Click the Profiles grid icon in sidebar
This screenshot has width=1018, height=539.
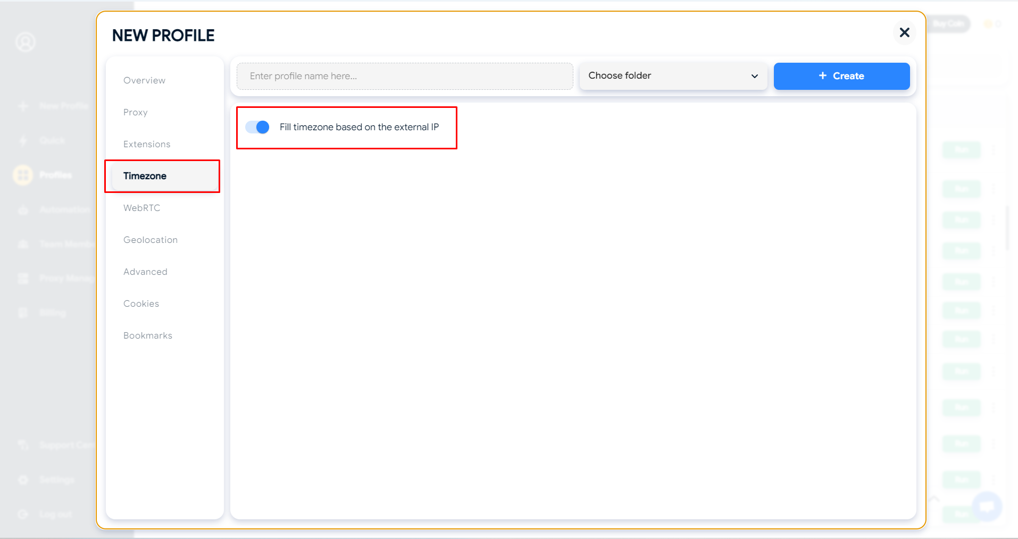23,175
